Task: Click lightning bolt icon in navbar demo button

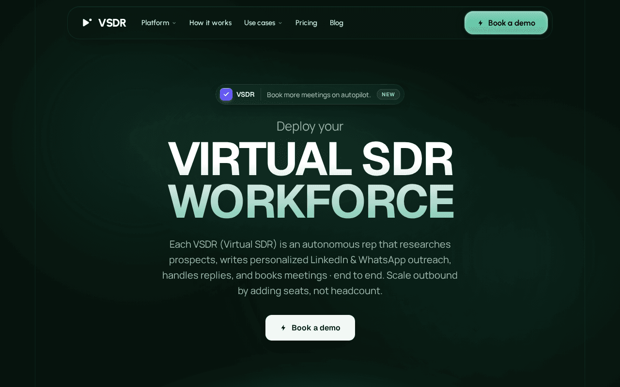Action: pos(480,23)
